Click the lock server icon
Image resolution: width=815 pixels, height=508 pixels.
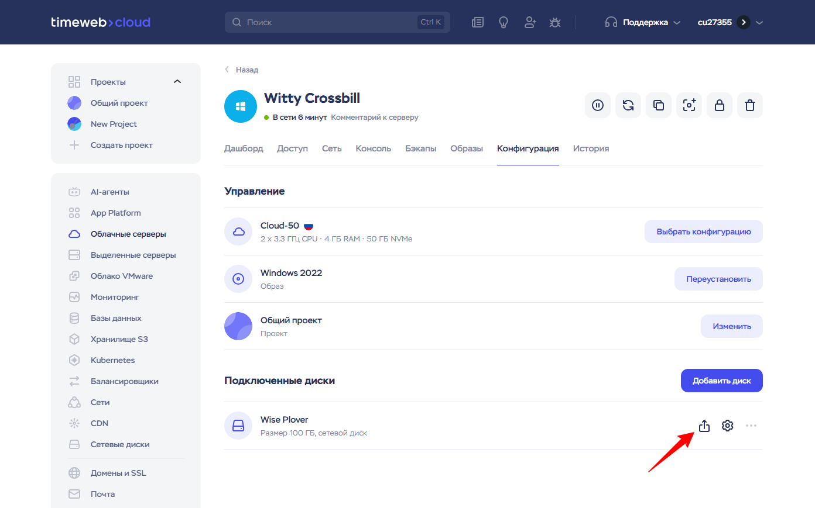720,105
